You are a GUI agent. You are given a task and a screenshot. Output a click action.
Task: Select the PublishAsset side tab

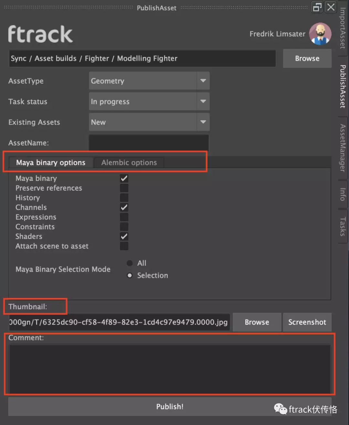pos(343,86)
